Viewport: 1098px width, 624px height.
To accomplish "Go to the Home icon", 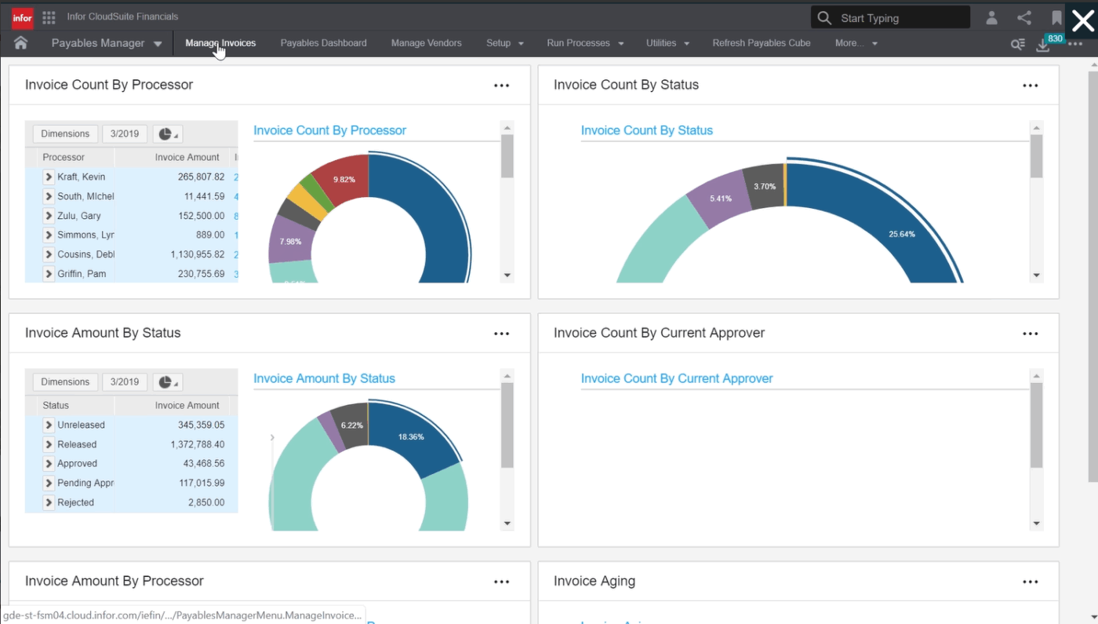I will point(21,43).
